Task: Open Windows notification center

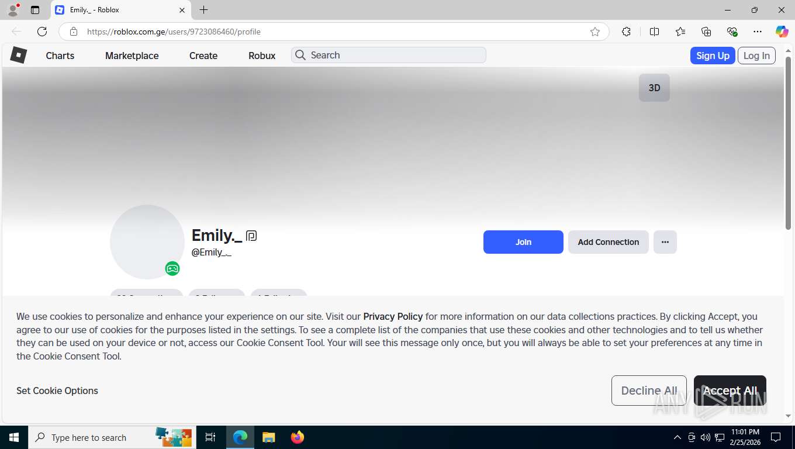Action: pyautogui.click(x=776, y=437)
